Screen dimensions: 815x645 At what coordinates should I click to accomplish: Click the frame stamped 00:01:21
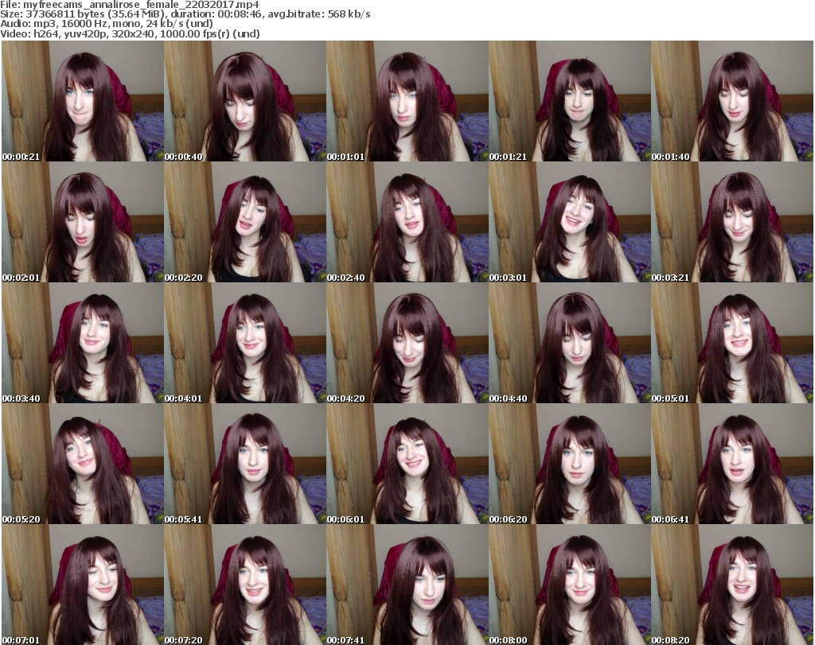tap(570, 101)
